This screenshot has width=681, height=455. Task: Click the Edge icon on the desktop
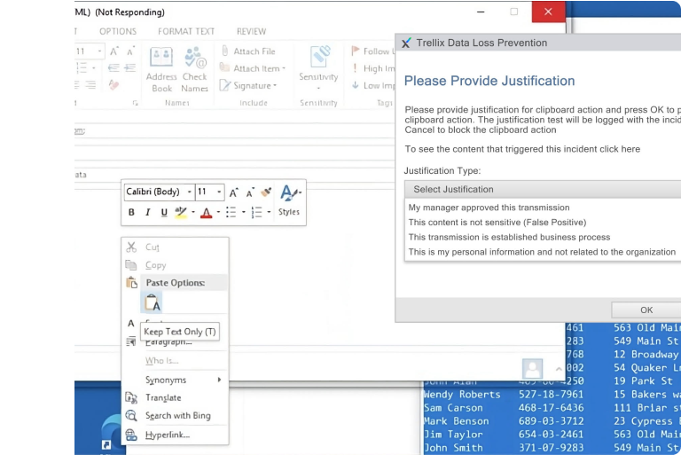pyautogui.click(x=112, y=433)
